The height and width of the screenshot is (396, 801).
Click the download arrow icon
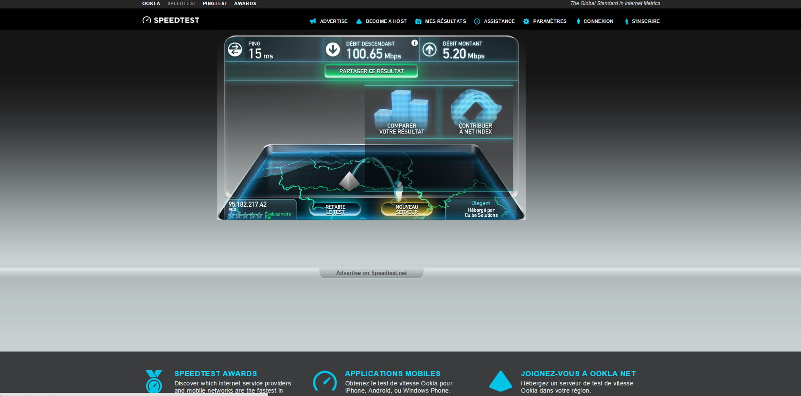tap(333, 50)
